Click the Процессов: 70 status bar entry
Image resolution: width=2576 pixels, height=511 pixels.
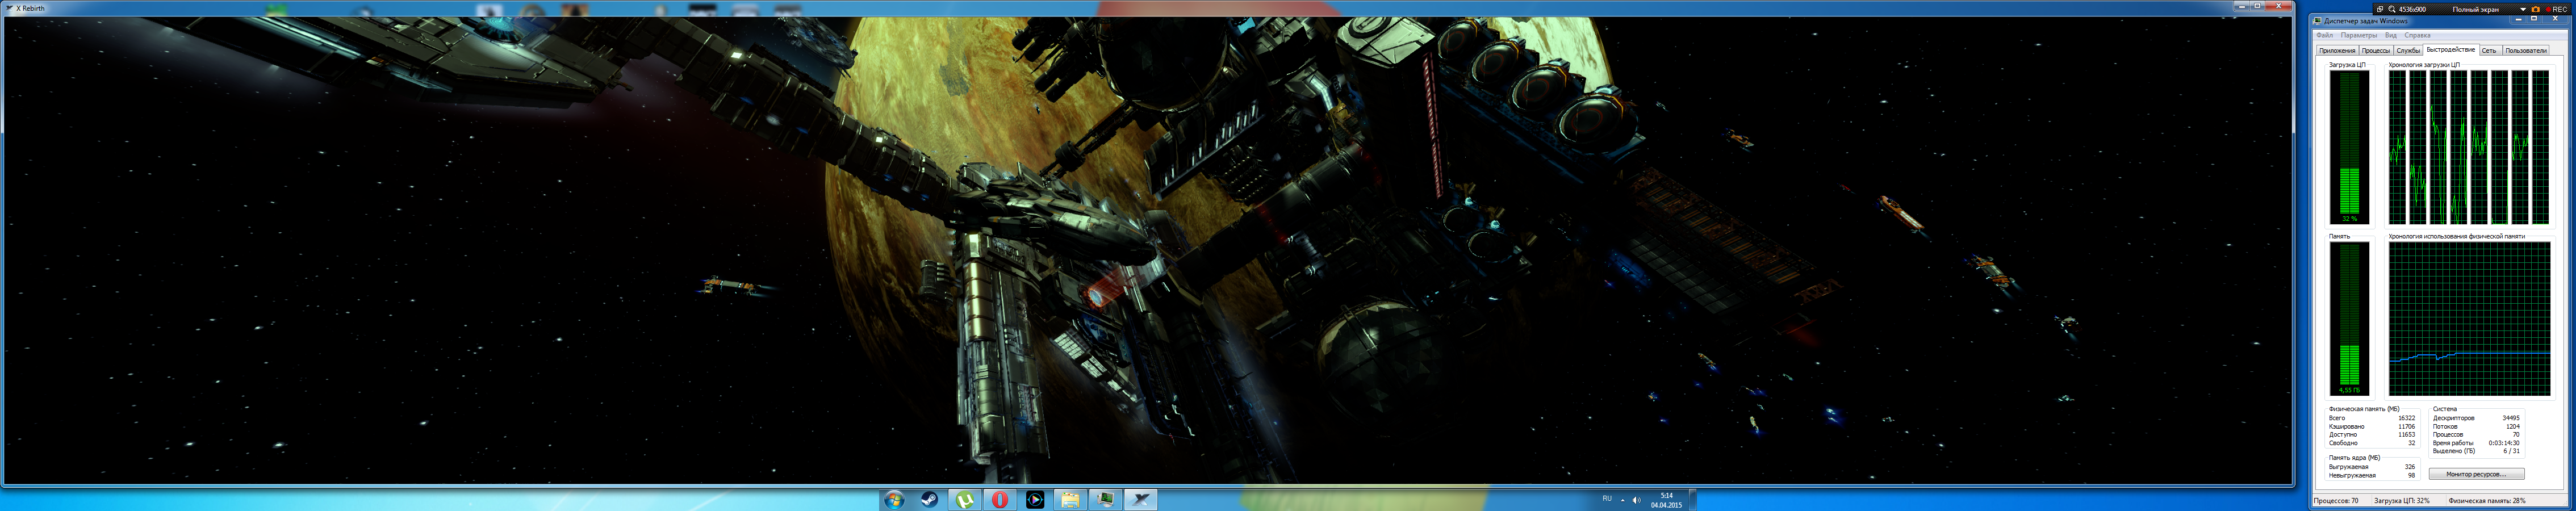[x=2336, y=500]
